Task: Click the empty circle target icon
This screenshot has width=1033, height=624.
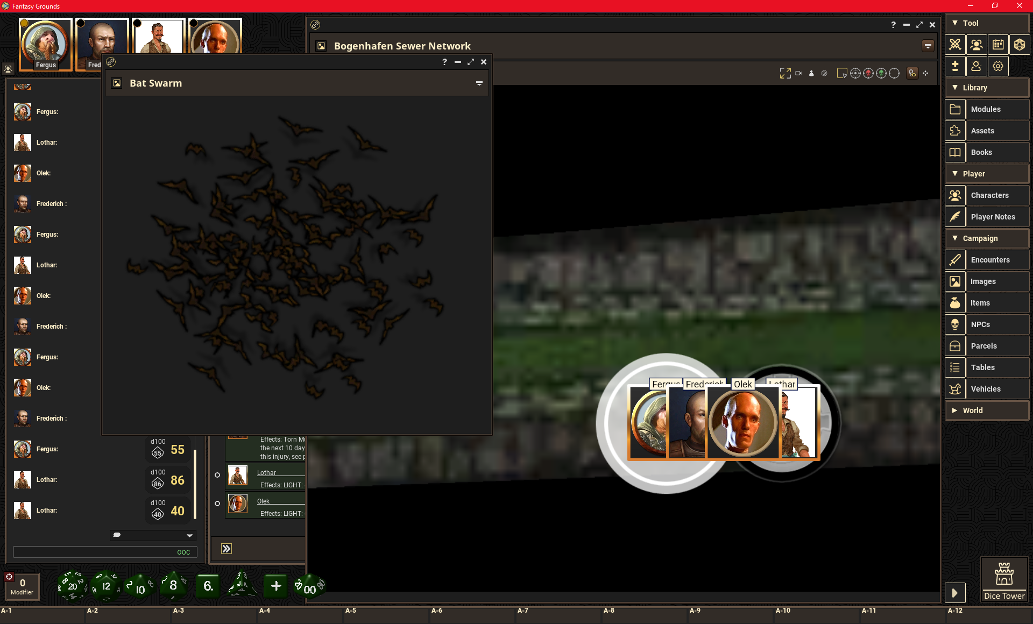Action: (894, 73)
